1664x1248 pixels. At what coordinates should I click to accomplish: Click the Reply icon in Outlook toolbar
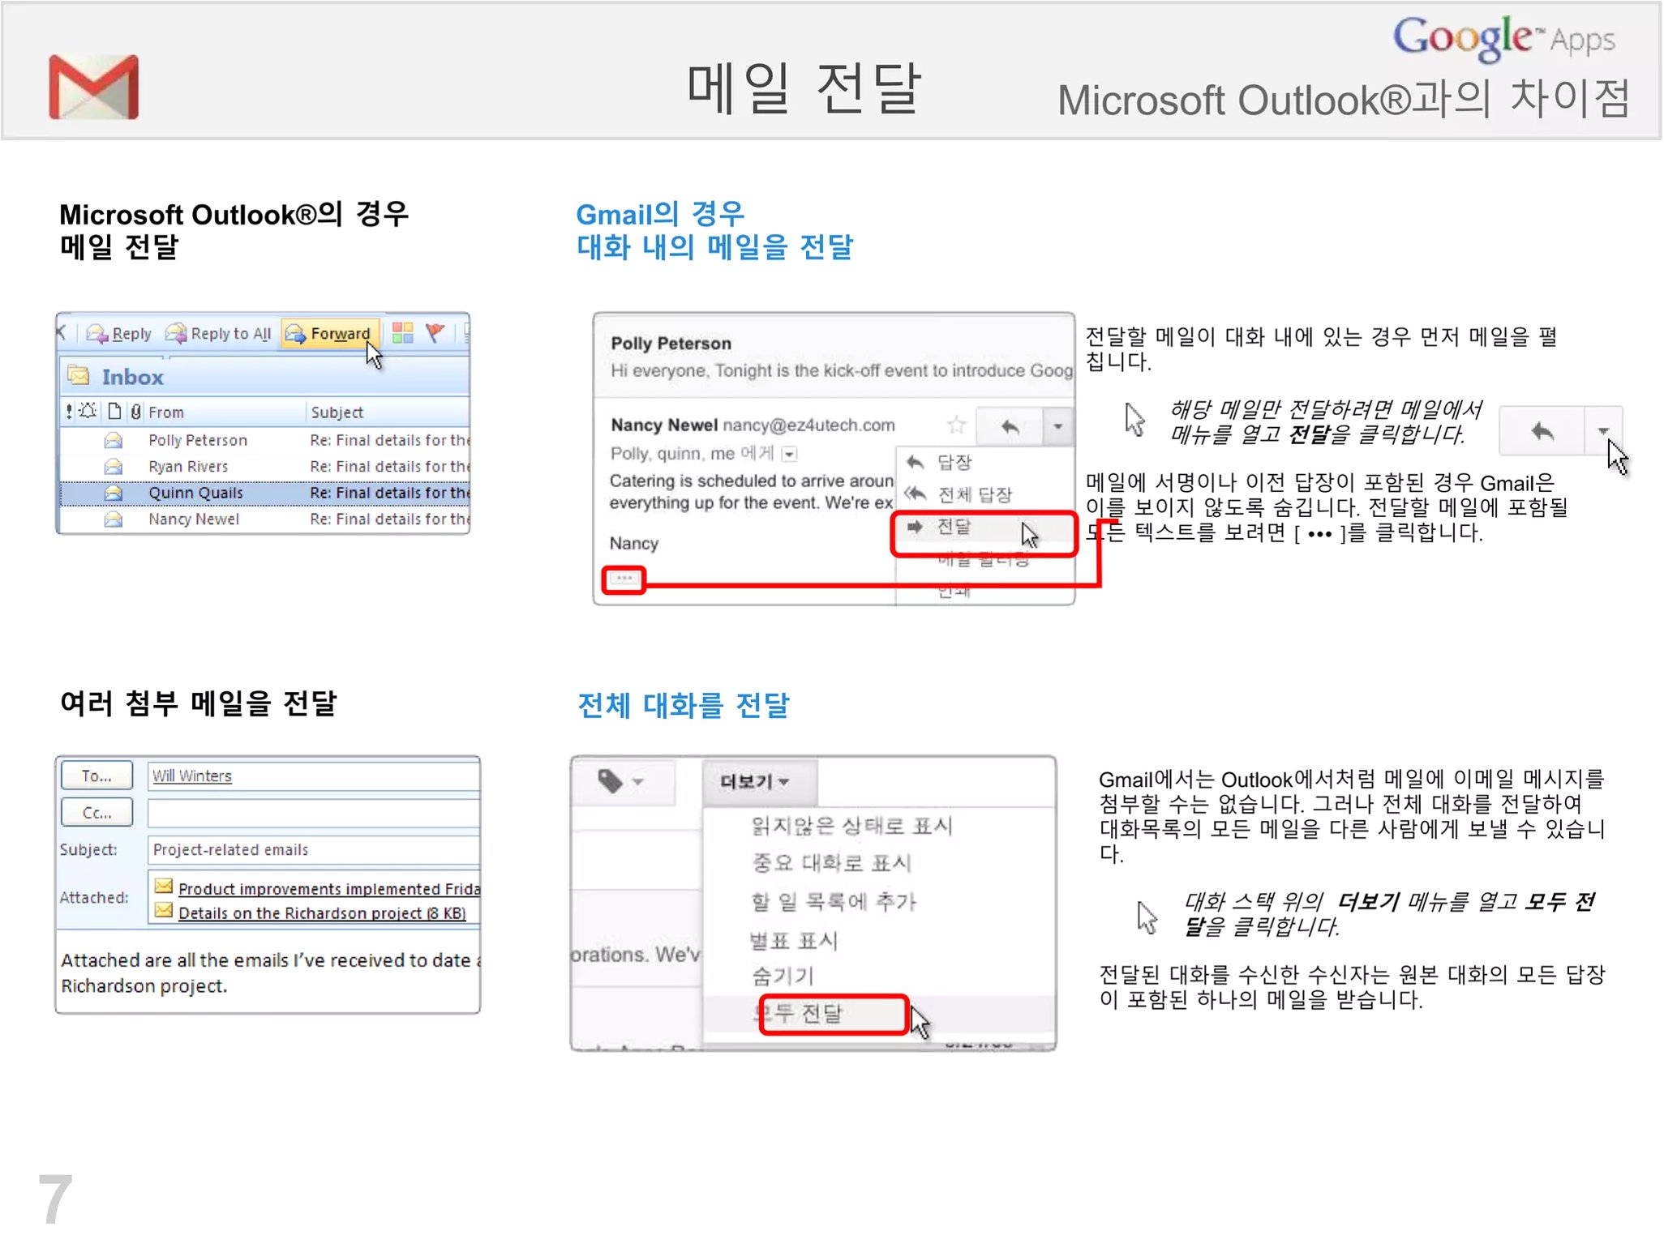tap(119, 334)
